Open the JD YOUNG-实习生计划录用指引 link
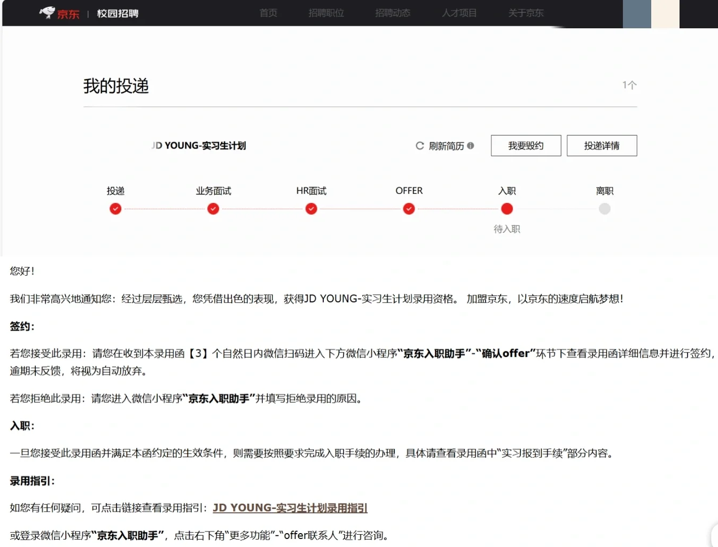 click(x=290, y=508)
